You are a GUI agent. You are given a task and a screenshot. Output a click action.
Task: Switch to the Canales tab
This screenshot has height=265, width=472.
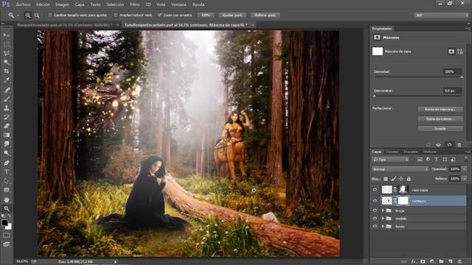click(392, 152)
